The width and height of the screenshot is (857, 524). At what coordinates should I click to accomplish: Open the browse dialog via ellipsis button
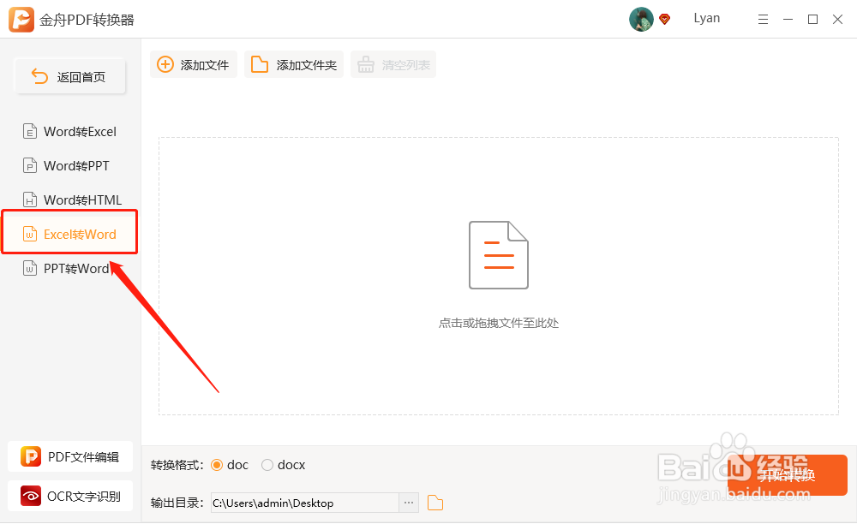tap(408, 503)
